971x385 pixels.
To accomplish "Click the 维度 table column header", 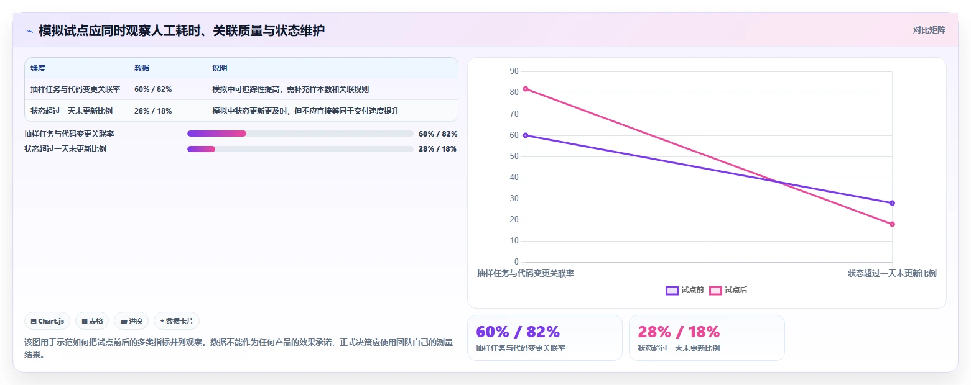I will [38, 68].
